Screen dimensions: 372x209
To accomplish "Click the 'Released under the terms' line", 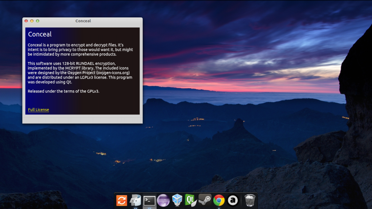I will [x=64, y=91].
